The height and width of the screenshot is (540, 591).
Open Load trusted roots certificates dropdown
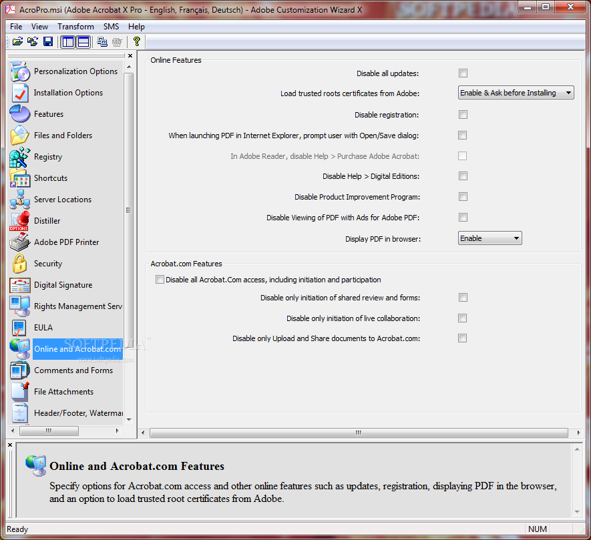click(x=516, y=93)
